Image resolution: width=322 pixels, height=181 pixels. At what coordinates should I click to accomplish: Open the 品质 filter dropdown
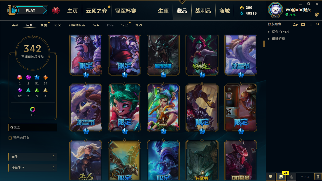pos(33,157)
